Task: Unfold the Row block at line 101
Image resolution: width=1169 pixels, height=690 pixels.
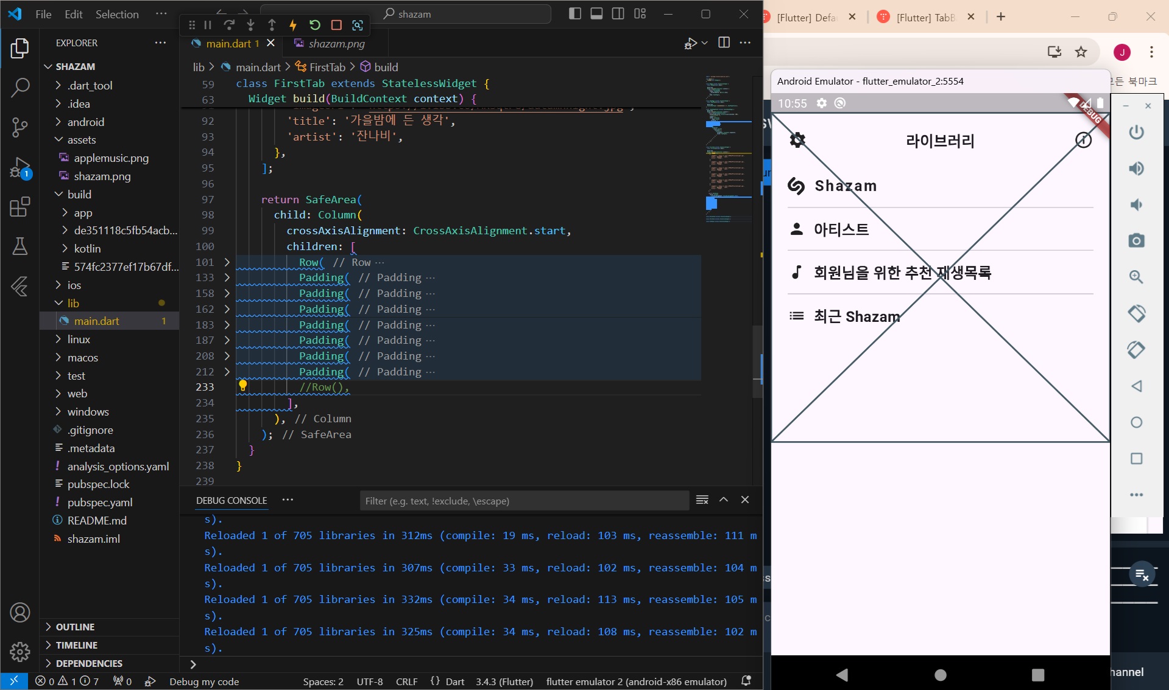Action: (227, 262)
